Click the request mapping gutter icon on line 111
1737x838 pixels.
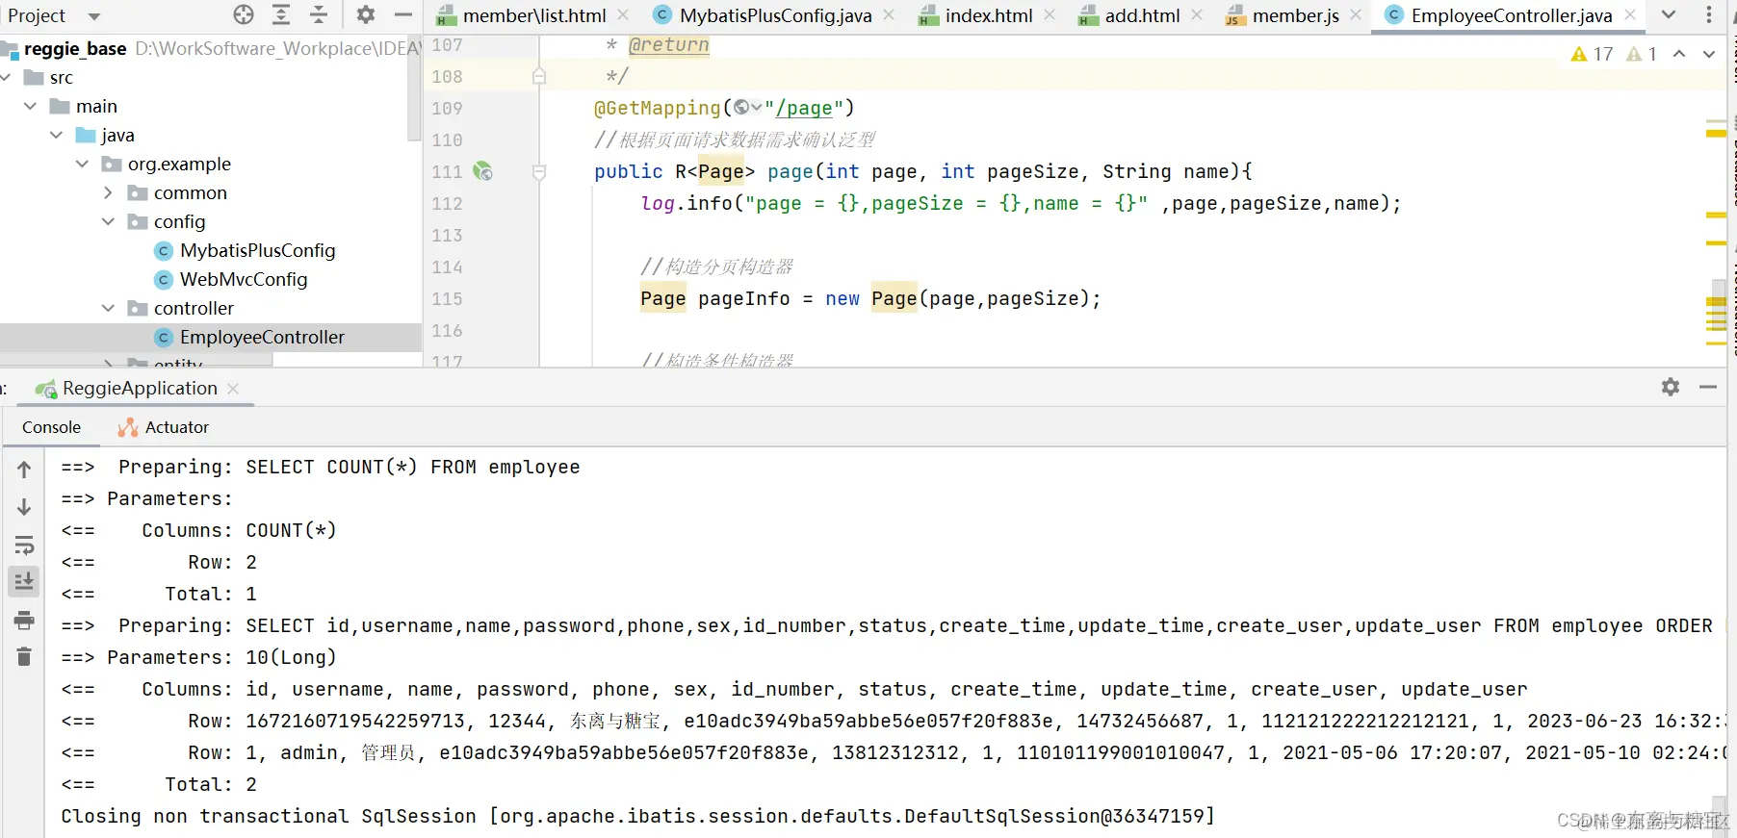click(x=483, y=171)
